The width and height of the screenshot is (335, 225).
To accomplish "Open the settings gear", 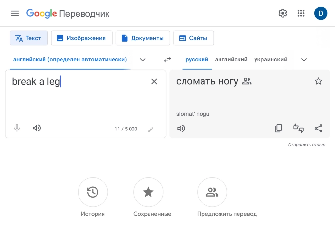I will click(x=283, y=13).
